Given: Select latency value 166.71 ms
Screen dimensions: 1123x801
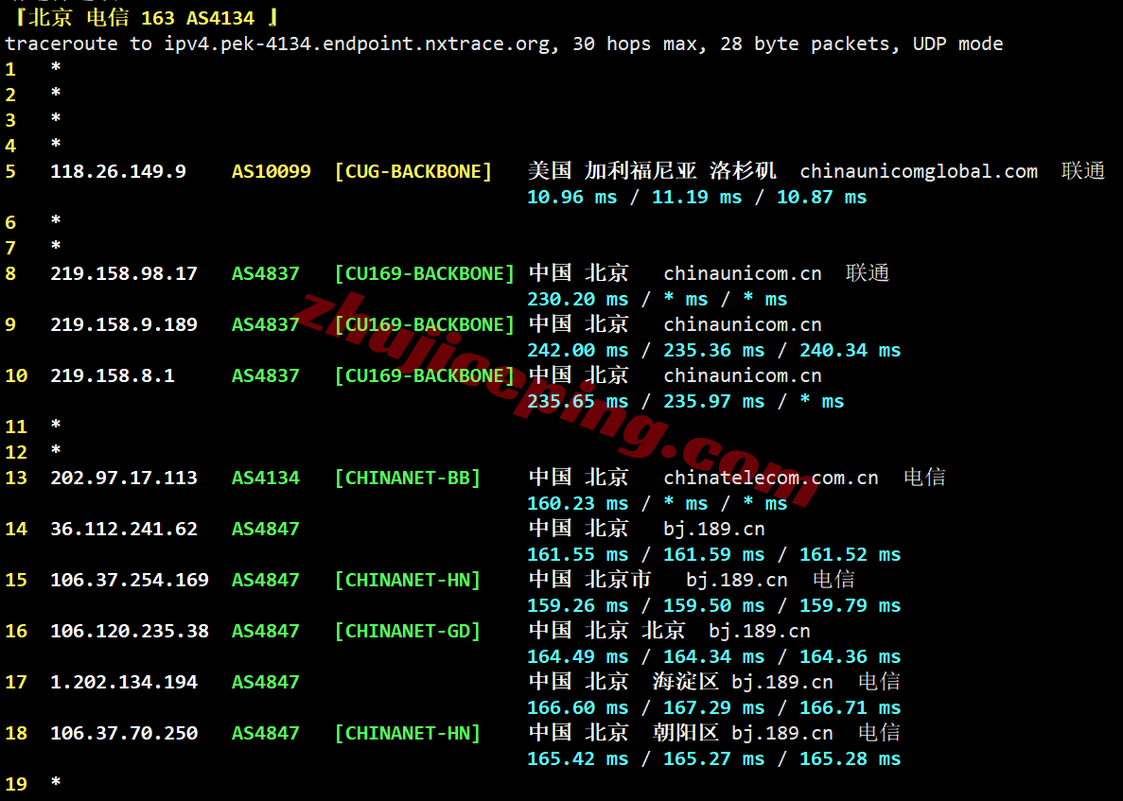Looking at the screenshot, I should pos(851,708).
